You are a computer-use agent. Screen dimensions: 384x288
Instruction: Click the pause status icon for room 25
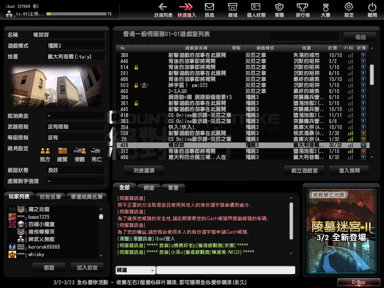click(x=363, y=139)
